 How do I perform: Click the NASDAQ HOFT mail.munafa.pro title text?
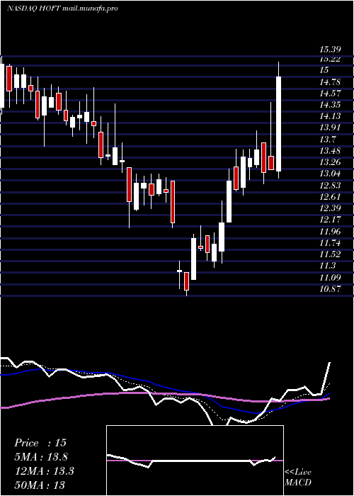point(62,9)
